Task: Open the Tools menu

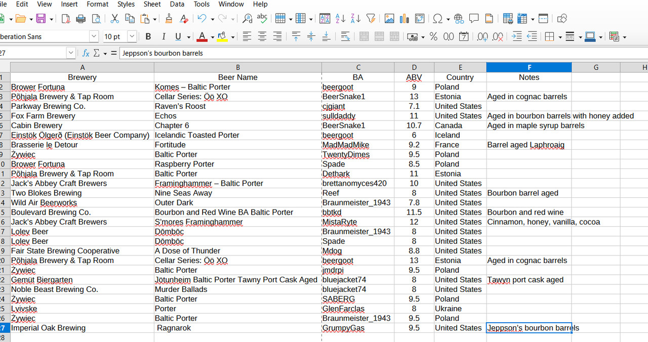Action: point(201,4)
